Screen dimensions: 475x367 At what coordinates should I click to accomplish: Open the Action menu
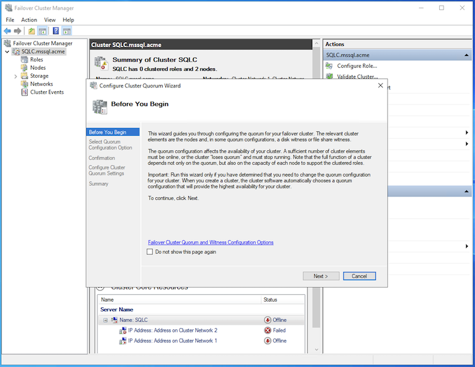(29, 20)
